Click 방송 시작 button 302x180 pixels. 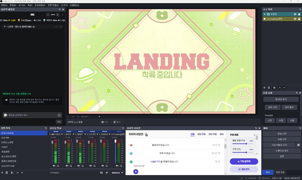pos(282,134)
